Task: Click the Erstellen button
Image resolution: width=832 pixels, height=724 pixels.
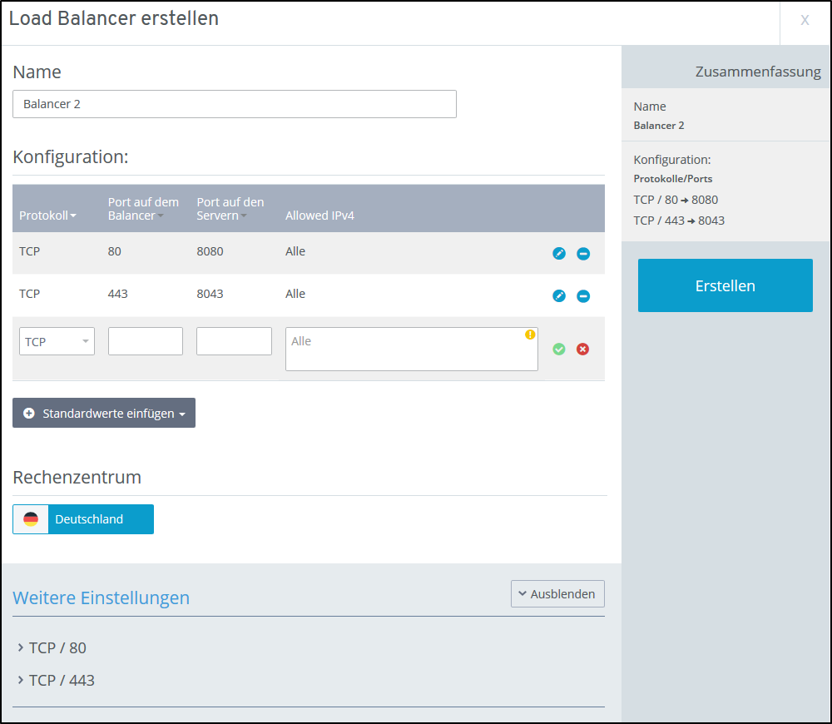Action: pyautogui.click(x=725, y=285)
